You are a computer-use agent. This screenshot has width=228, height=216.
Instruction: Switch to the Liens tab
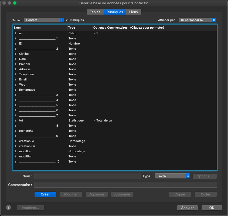pos(133,12)
